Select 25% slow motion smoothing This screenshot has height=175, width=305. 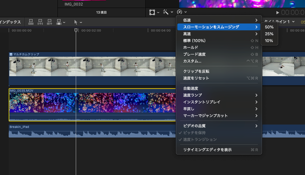(269, 34)
